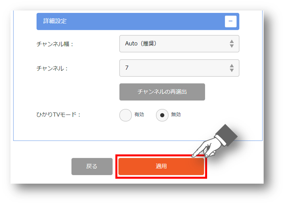Enable ひかりTVモード with the 有効 radio button
285x205 pixels.
126,115
